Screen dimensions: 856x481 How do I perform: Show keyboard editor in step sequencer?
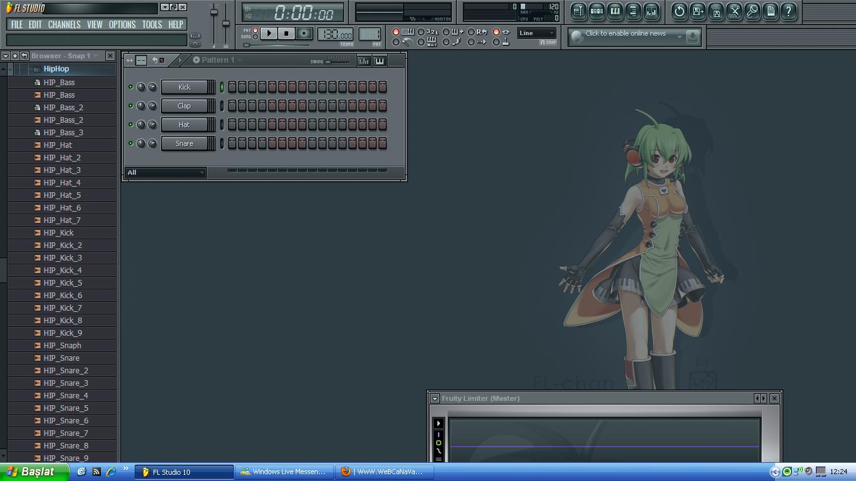point(379,61)
